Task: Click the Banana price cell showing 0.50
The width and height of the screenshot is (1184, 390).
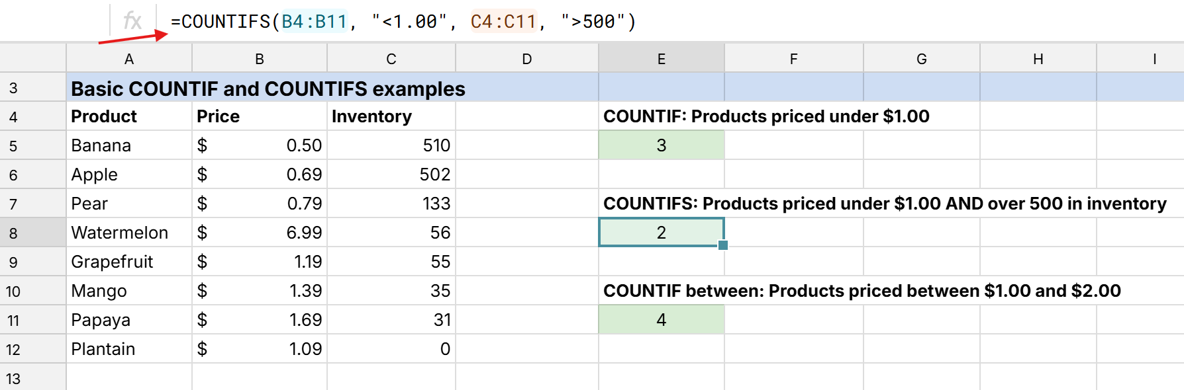Action: pos(260,145)
